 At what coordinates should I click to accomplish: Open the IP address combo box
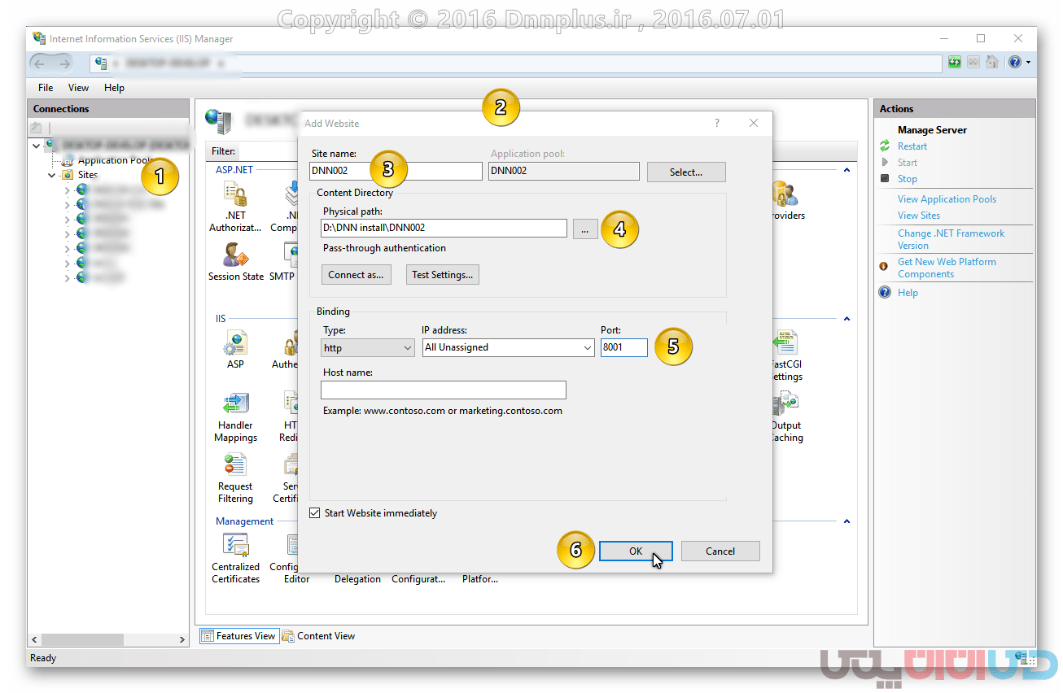click(x=508, y=348)
